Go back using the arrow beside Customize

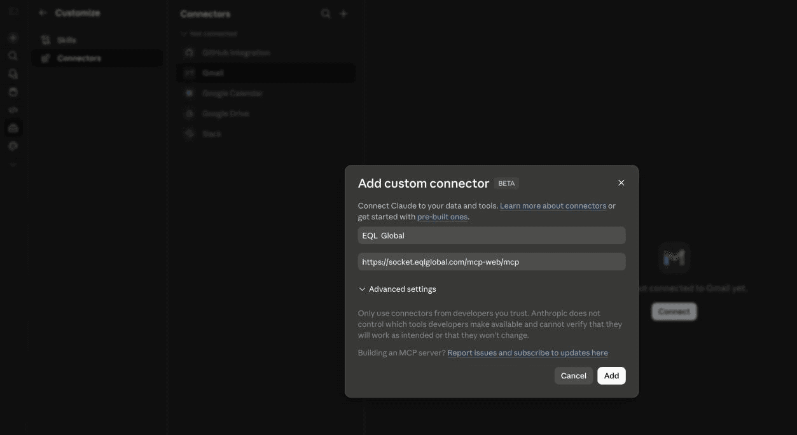click(x=43, y=13)
